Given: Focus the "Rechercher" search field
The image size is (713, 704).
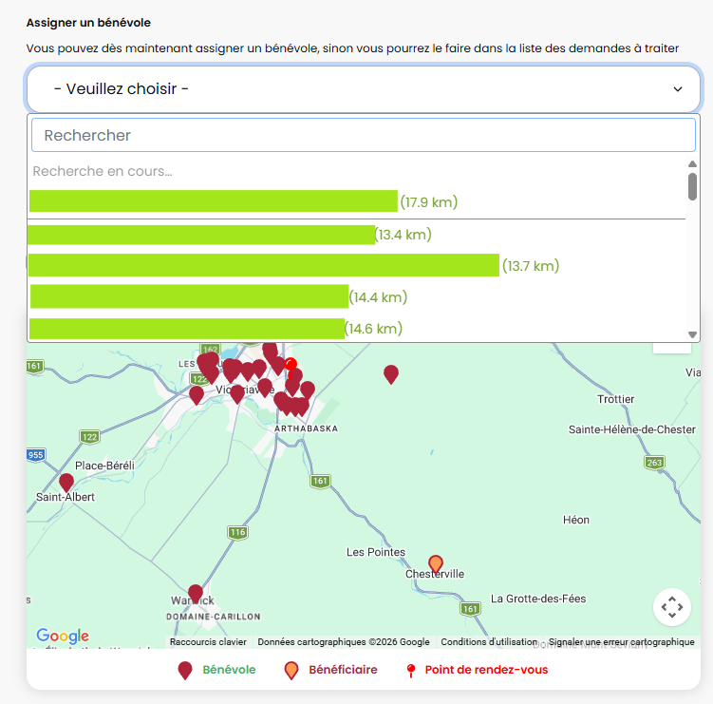Looking at the screenshot, I should tap(363, 135).
